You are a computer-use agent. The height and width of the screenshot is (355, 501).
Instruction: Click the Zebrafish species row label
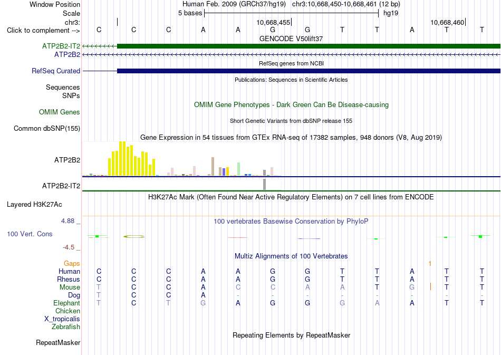[66, 327]
